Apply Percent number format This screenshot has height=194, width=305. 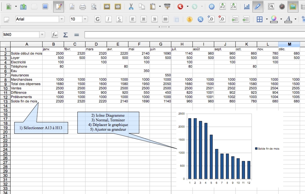(201, 19)
